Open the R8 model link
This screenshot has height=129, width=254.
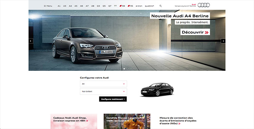[x=122, y=6]
